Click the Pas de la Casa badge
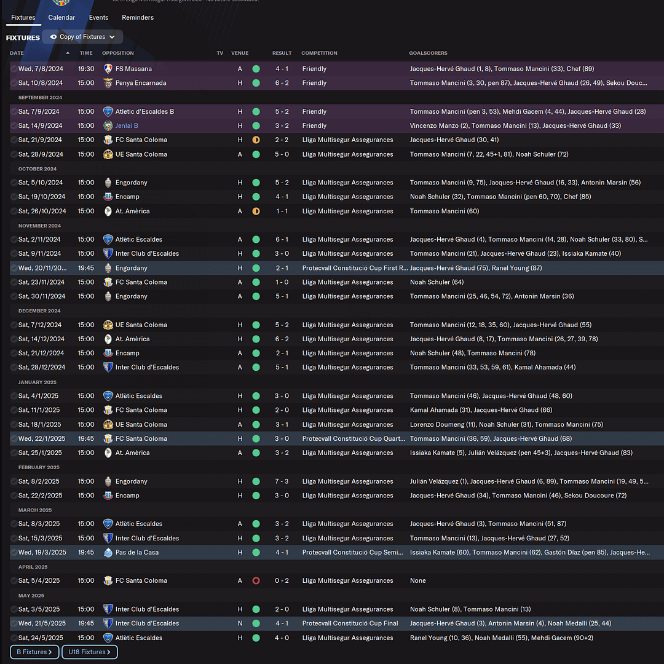664x664 pixels. (x=108, y=552)
